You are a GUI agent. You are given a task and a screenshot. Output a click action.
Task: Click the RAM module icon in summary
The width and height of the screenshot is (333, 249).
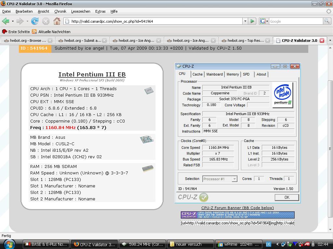click(x=148, y=169)
